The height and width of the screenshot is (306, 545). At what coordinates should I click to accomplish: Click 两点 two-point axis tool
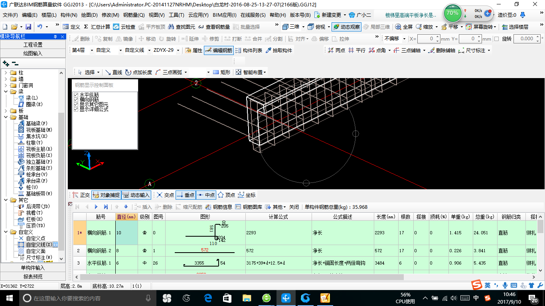336,50
